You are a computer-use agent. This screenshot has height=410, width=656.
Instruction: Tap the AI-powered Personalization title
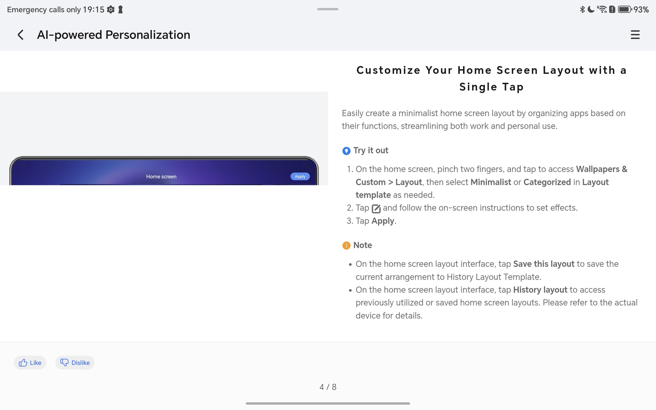tap(113, 35)
